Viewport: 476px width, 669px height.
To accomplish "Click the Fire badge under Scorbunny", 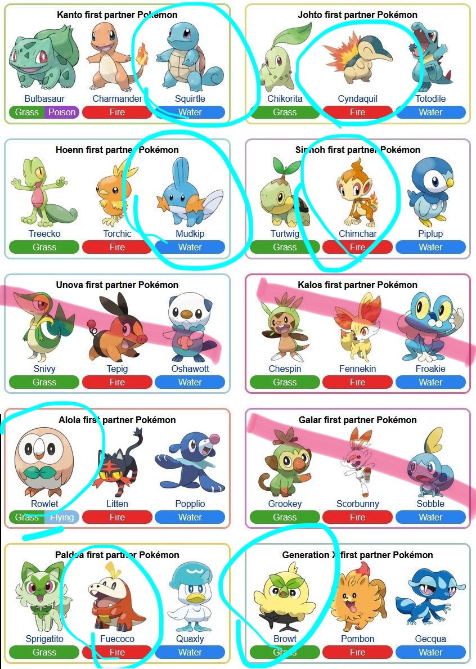I will click(357, 517).
